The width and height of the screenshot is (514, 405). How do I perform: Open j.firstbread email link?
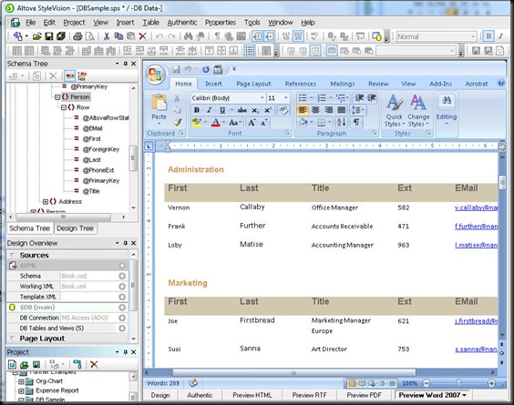[x=476, y=321]
